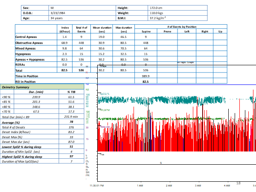
Task: Click the Resp,sec graph label
Action: 105,127
